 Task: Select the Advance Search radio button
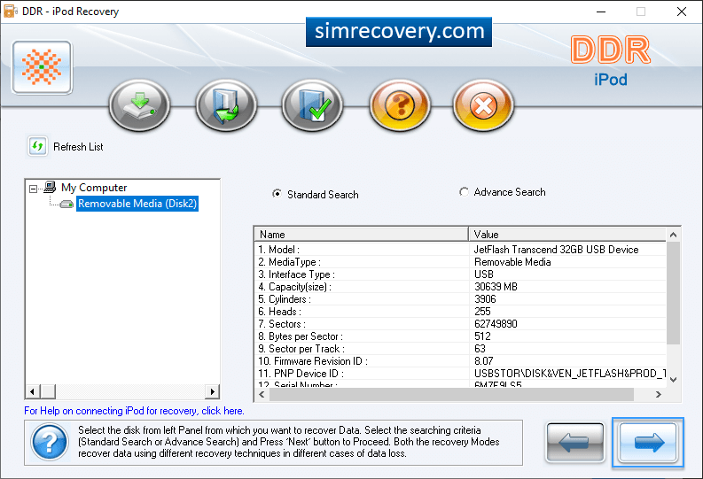click(464, 192)
